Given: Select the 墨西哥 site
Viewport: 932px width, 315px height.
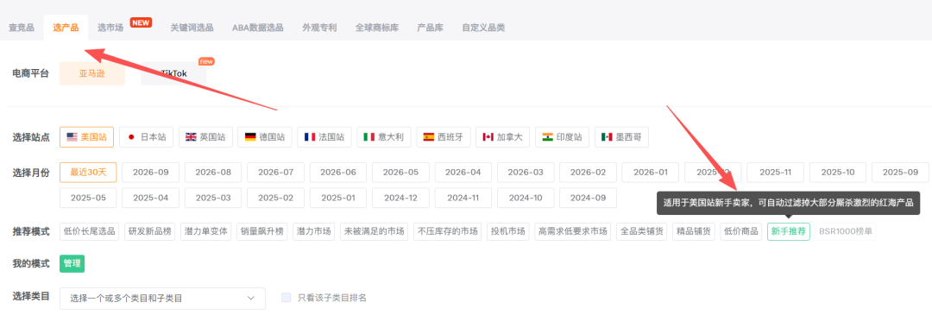Looking at the screenshot, I should [621, 136].
